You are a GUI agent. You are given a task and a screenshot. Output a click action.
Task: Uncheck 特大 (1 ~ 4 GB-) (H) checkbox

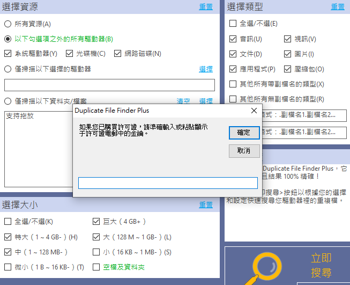tap(8, 237)
